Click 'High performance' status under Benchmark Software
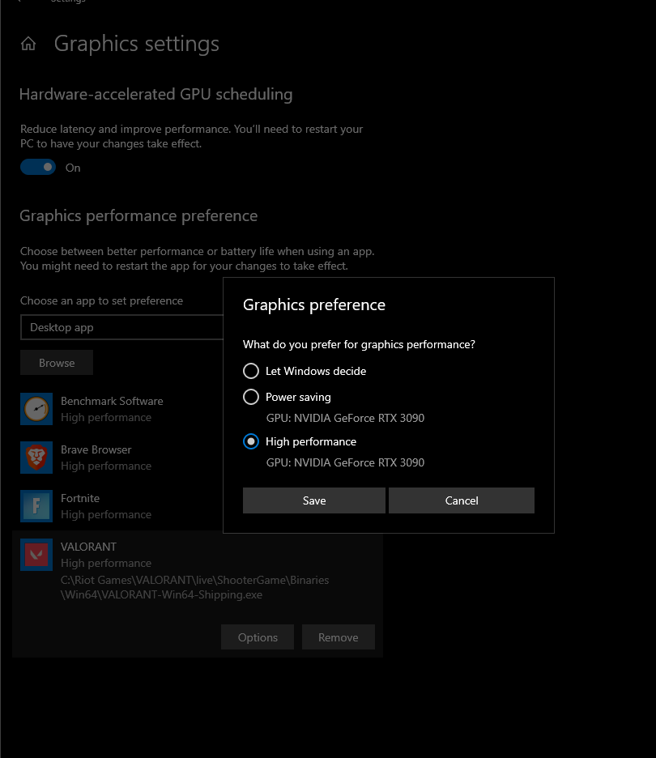Viewport: 656px width, 758px height. click(106, 417)
